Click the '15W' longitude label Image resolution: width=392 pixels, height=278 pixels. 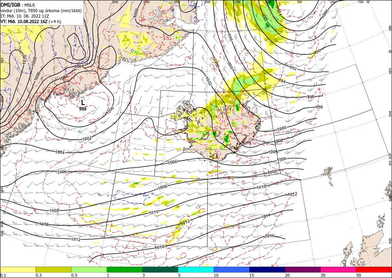coord(237,2)
